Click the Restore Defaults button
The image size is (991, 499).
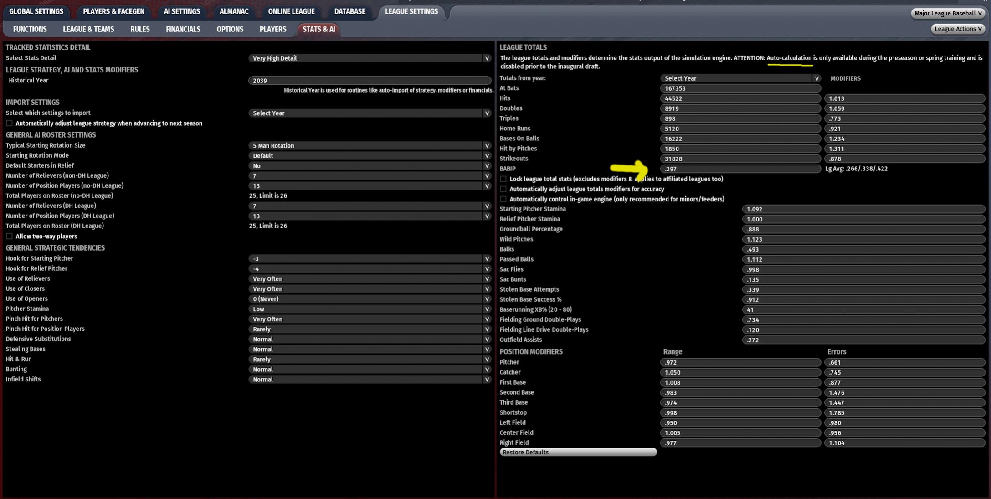(x=578, y=452)
